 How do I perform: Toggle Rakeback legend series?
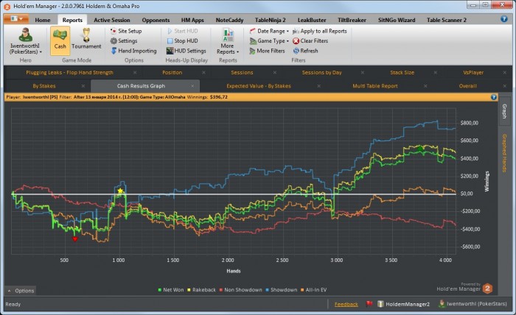click(201, 290)
